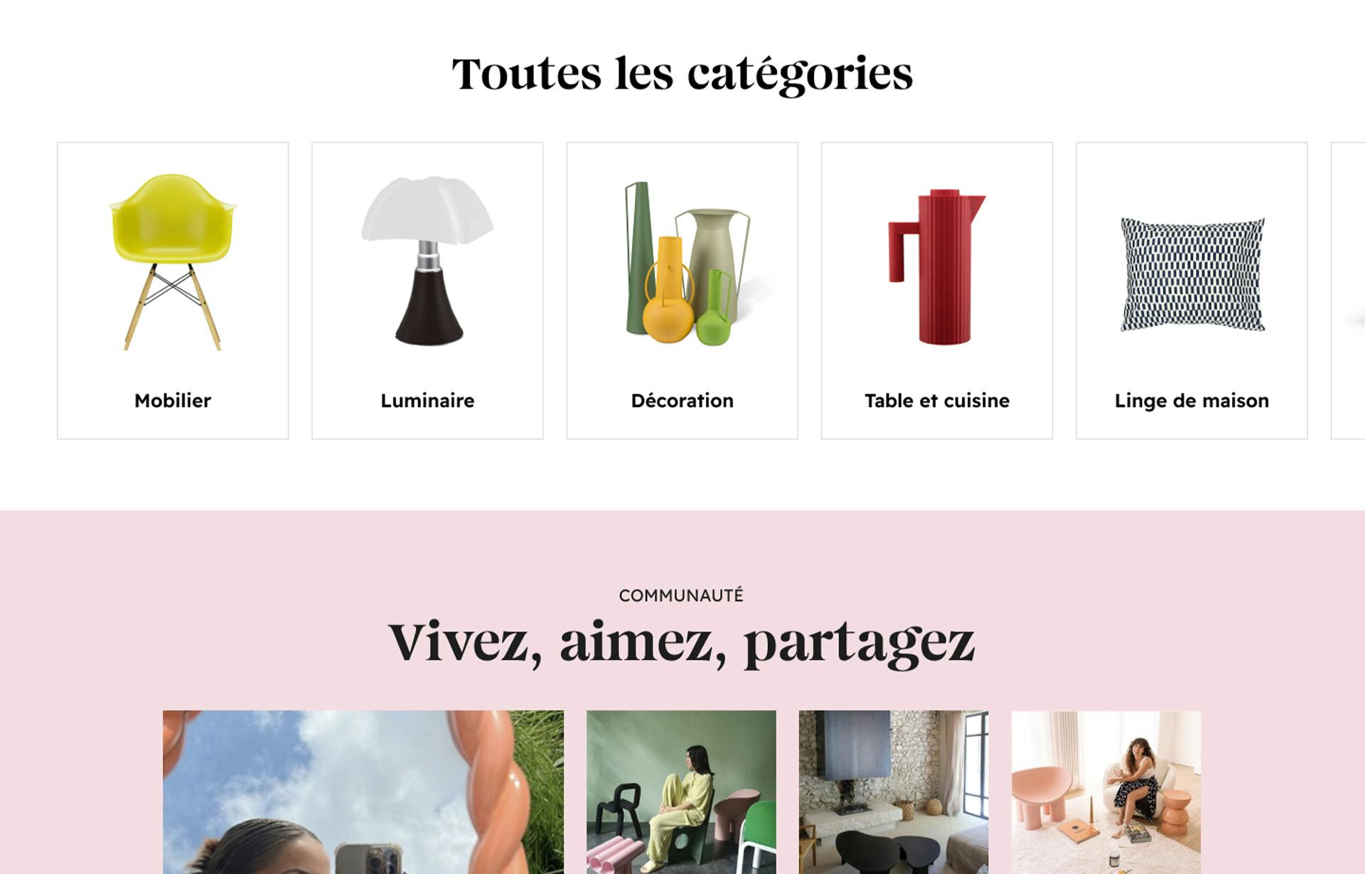The width and height of the screenshot is (1365, 874).
Task: Open Table et cuisine category
Action: click(937, 291)
